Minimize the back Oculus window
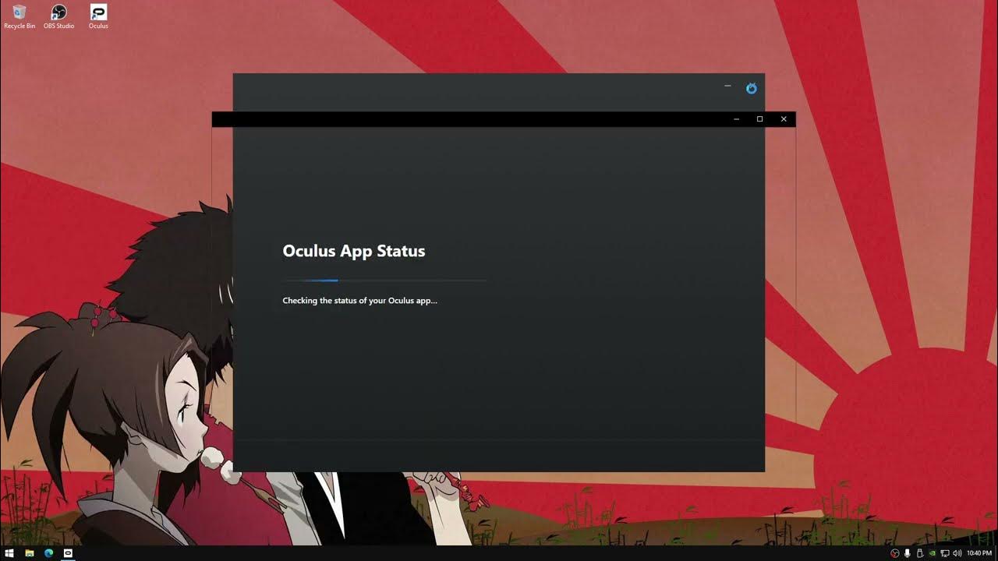The image size is (998, 561). click(727, 86)
